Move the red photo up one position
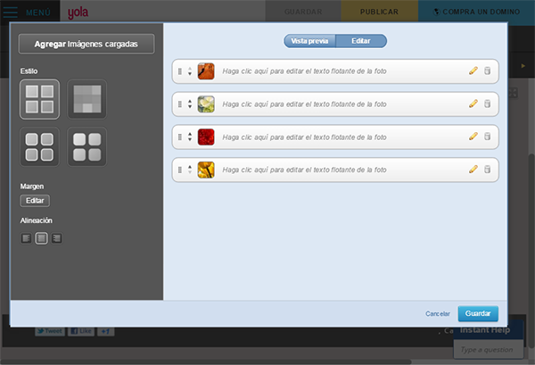535x365 pixels. click(190, 134)
